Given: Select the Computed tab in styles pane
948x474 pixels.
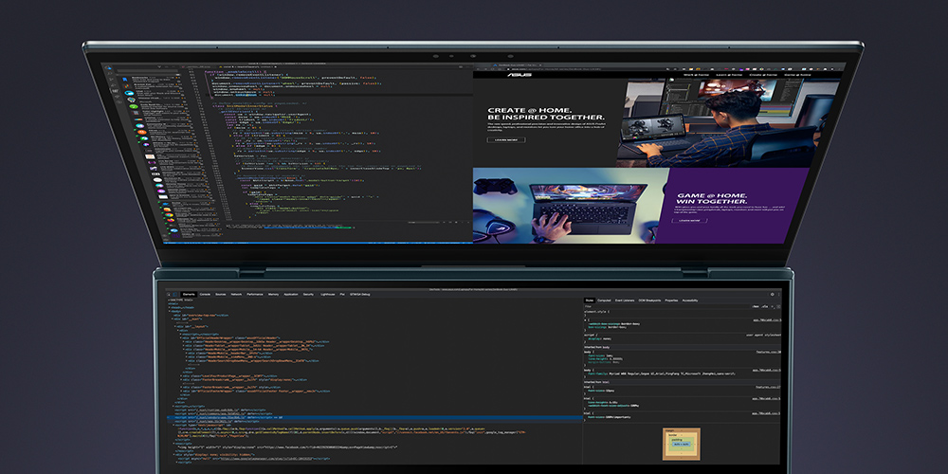Looking at the screenshot, I should [604, 300].
